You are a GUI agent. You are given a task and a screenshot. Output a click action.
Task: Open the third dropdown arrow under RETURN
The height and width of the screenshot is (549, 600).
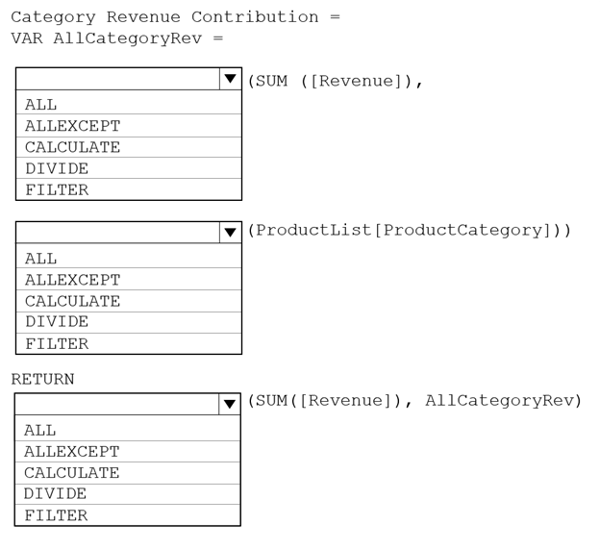tap(230, 404)
